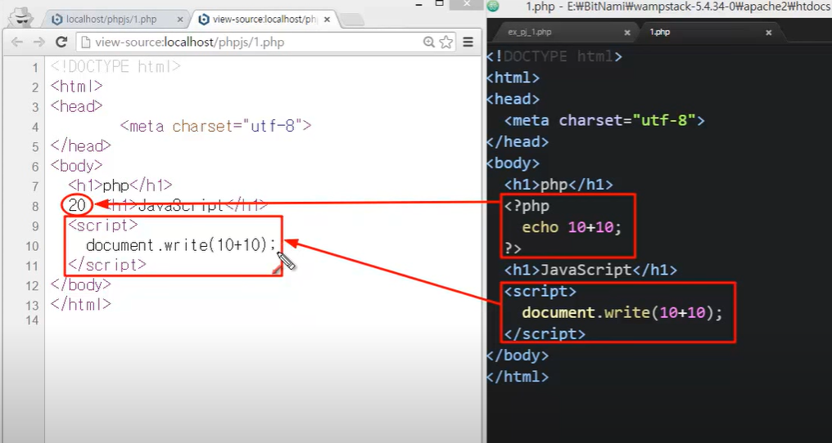Click the <!DOCTYPE html> line in browser source
This screenshot has height=443, width=832.
point(115,67)
